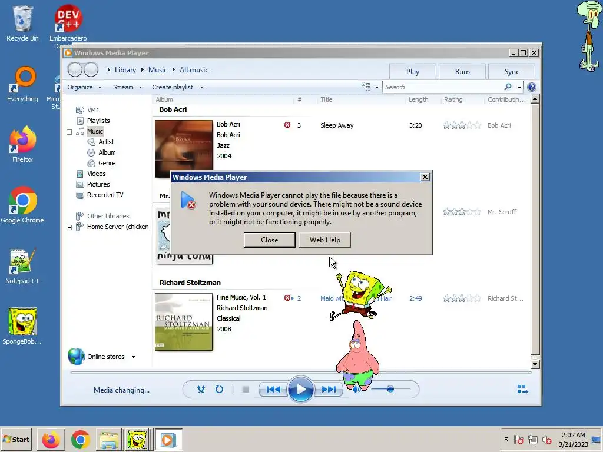This screenshot has width=603, height=452.
Task: Click the Online stores globe icon
Action: pyautogui.click(x=76, y=356)
